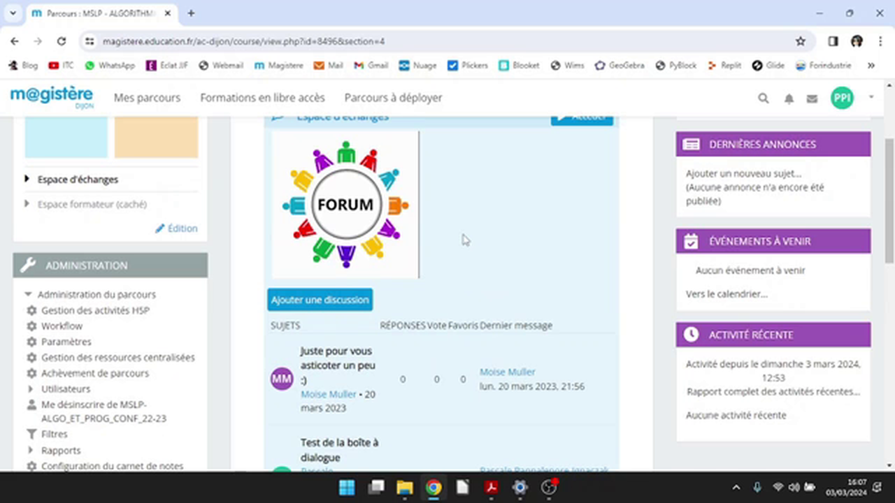This screenshot has height=503, width=895.
Task: Open the user menu dropdown arrow
Action: tap(871, 97)
